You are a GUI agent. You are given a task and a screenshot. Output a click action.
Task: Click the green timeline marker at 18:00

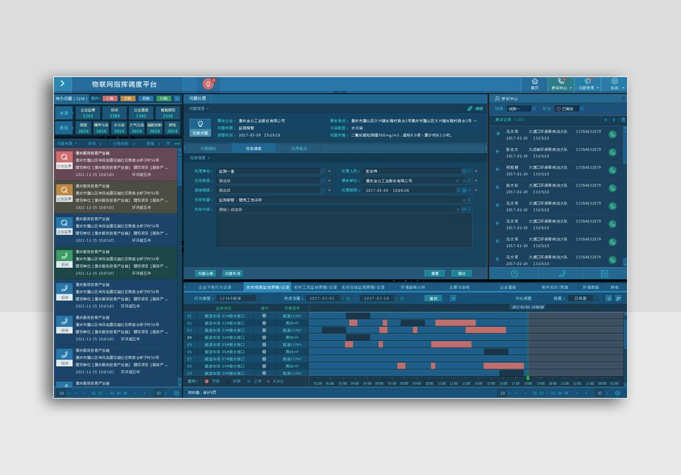(528, 378)
